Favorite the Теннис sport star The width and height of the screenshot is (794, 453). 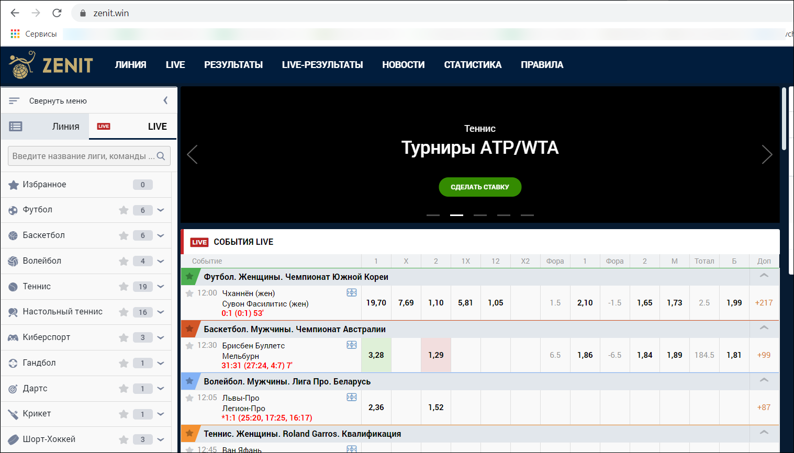click(124, 286)
